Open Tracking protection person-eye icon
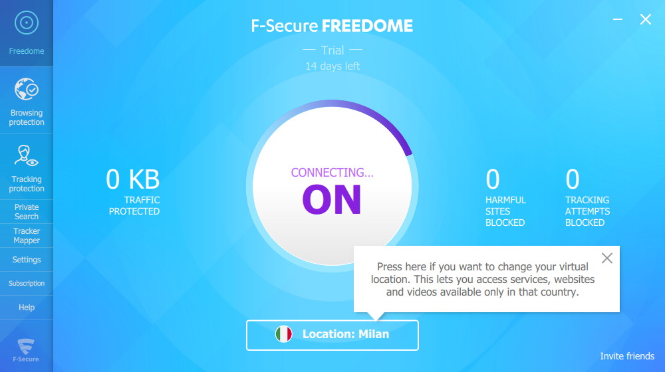Screen dimensions: 665x372 (27, 155)
